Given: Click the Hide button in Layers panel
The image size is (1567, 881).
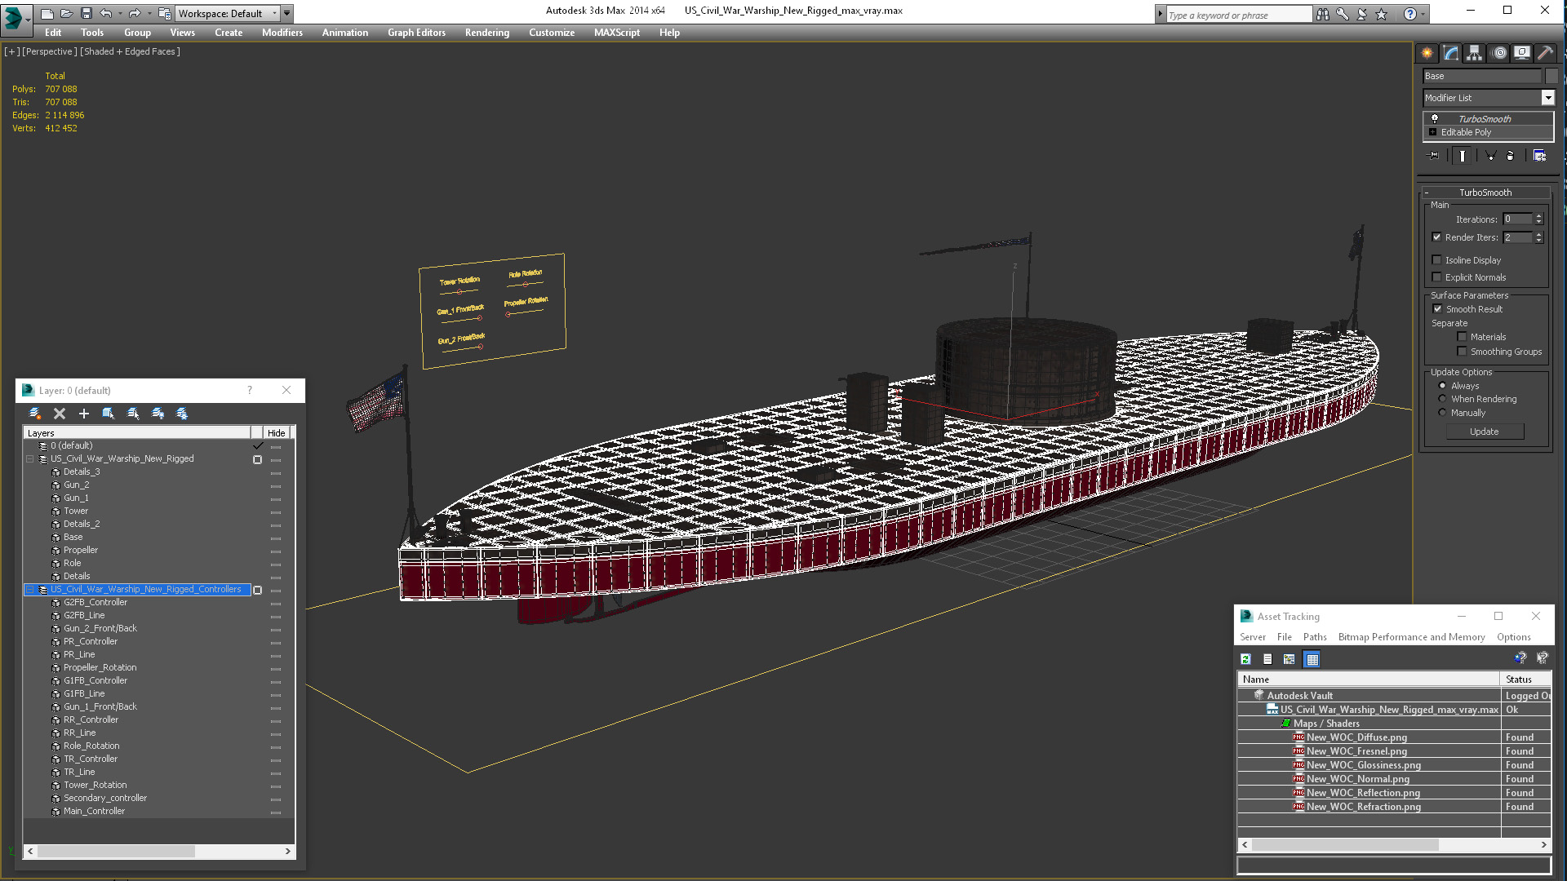Looking at the screenshot, I should (x=277, y=432).
